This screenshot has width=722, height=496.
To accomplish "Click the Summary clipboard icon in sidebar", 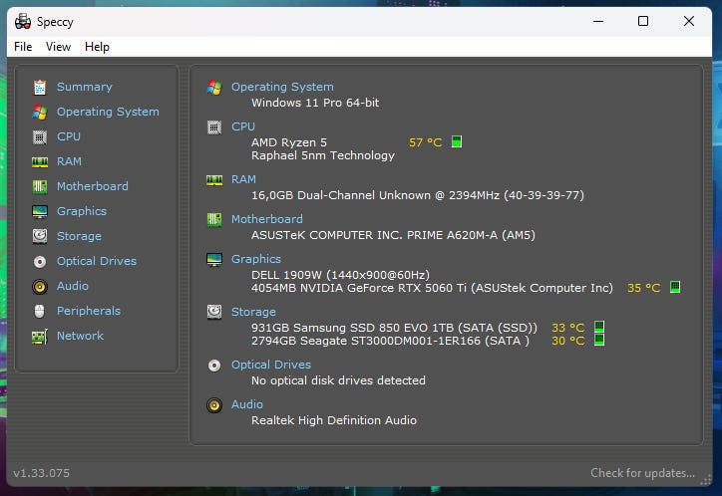I will (x=40, y=87).
